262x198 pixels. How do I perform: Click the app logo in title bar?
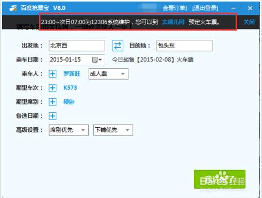coord(13,8)
